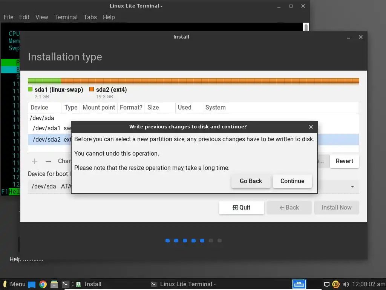386x290 pixels.
Task: Click the Mount point column header
Action: pos(98,108)
